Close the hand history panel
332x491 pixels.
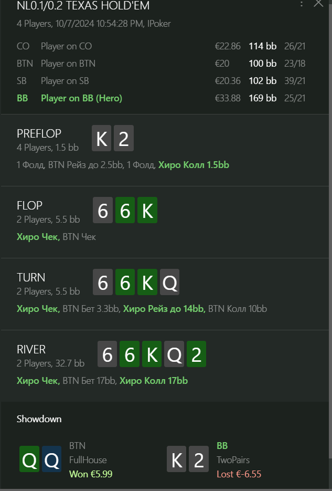[318, 4]
